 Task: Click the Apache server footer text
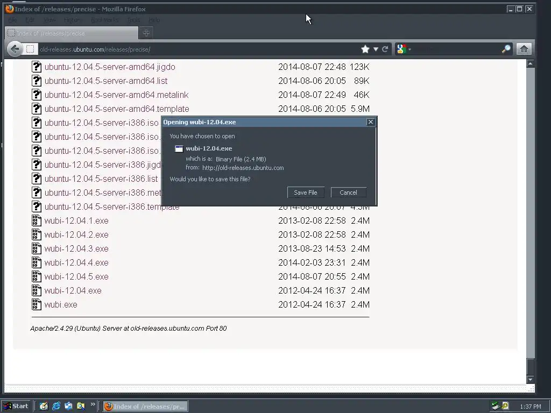click(x=129, y=329)
